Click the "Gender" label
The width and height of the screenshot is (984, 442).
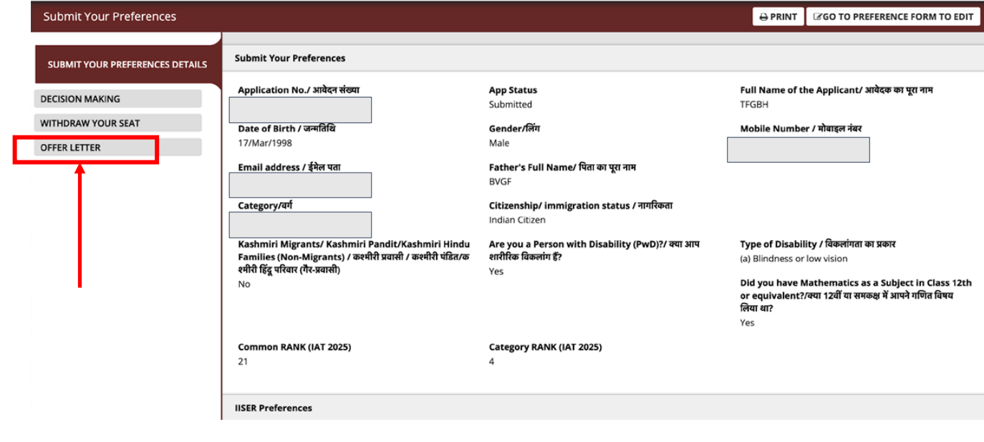(x=513, y=129)
